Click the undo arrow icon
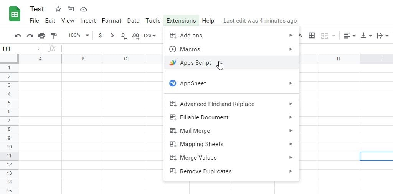This screenshot has height=194, width=393. click(18, 36)
